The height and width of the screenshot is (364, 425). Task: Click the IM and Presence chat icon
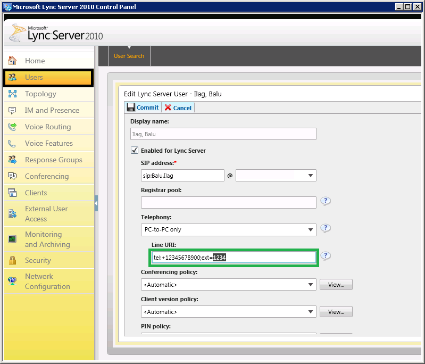tap(12, 110)
